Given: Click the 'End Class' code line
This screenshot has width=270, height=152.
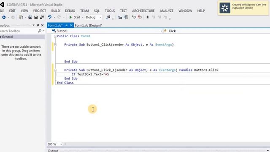Looking at the screenshot, I should click(65, 83).
